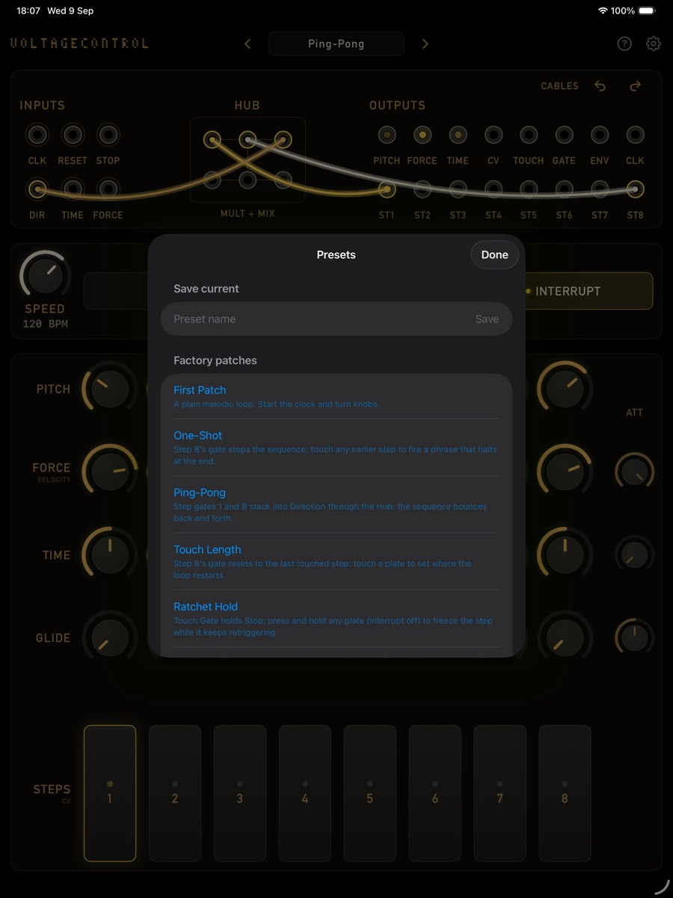Tap step plate 3

(x=240, y=793)
